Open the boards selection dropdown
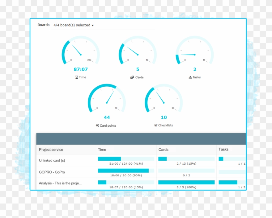 74,25
